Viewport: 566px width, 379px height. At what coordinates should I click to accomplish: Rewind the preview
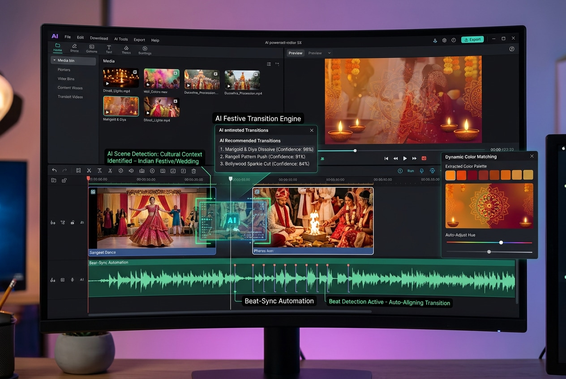395,158
